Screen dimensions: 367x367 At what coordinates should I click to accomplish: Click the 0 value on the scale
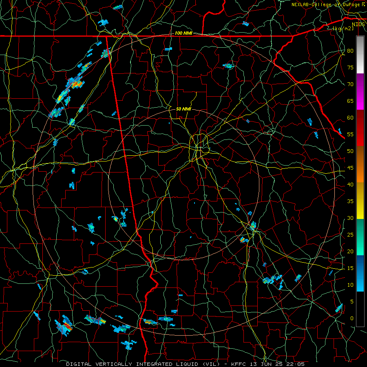tap(352, 318)
